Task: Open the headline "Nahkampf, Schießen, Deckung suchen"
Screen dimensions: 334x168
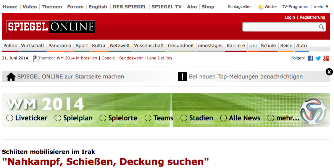Action: pos(105,162)
